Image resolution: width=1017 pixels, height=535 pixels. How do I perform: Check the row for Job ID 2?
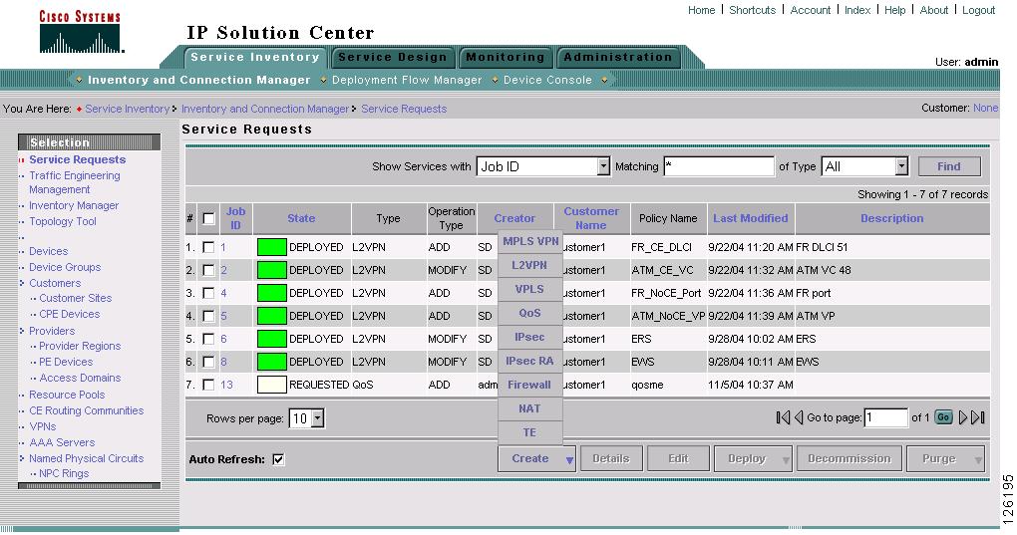[x=208, y=270]
